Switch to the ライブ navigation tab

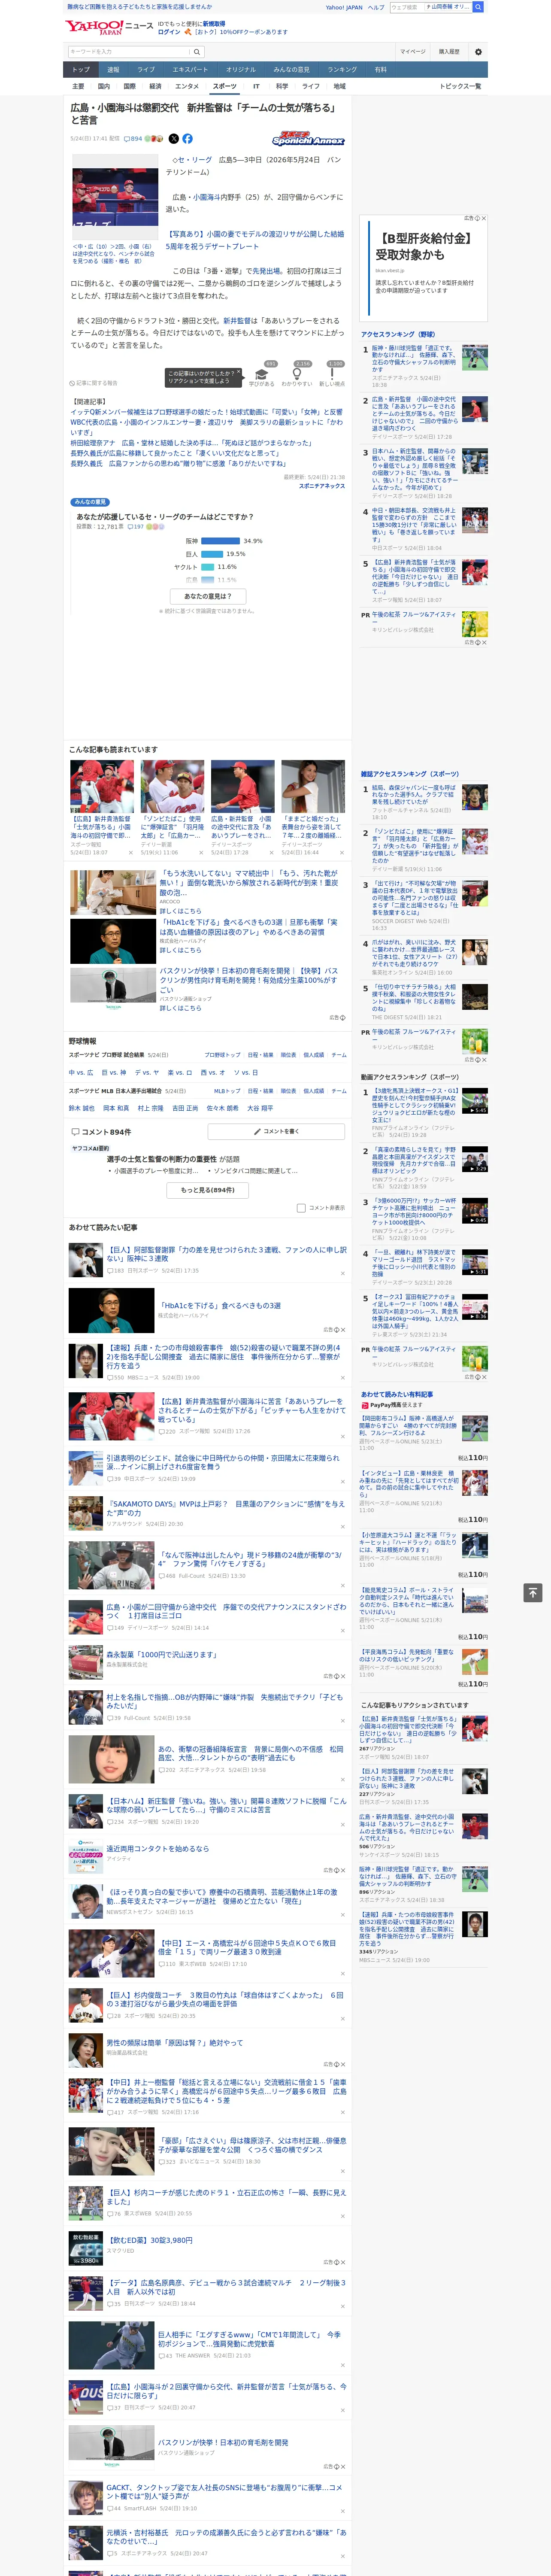pyautogui.click(x=146, y=70)
